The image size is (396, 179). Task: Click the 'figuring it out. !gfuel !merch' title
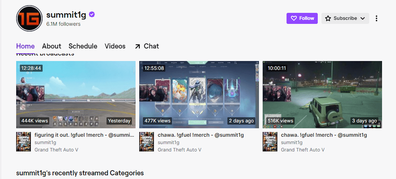[84, 135]
